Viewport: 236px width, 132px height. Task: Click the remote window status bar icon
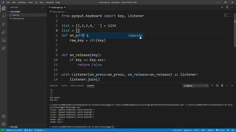[x=3, y=130]
